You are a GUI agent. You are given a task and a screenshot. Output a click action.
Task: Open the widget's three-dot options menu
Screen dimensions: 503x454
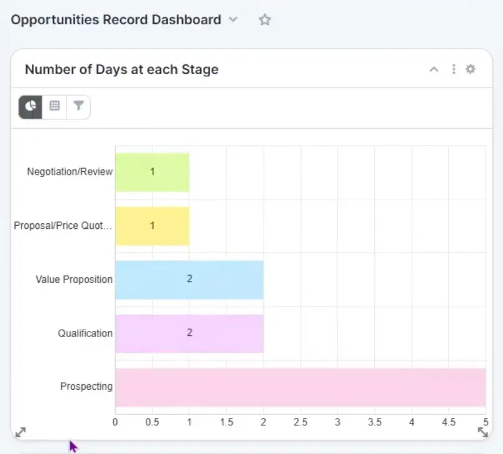point(454,69)
